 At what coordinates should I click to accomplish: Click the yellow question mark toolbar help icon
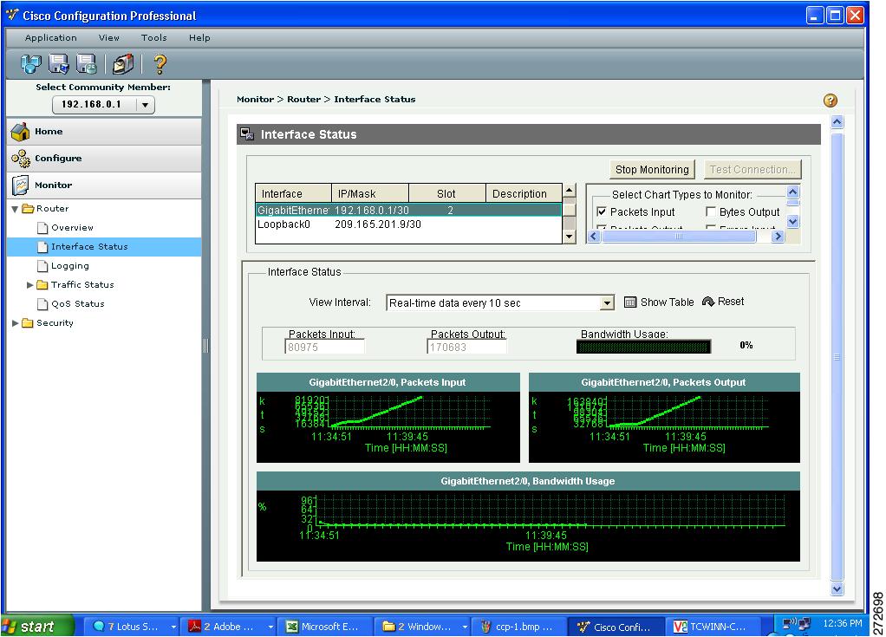coord(160,64)
